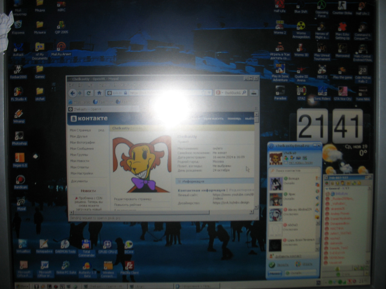
Task: Click the Chelkastiy profile avatar image
Action: (142, 164)
